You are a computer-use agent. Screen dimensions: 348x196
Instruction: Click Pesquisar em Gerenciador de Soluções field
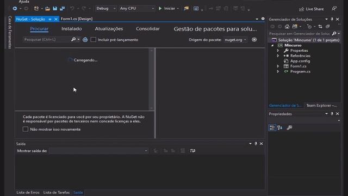300,34
